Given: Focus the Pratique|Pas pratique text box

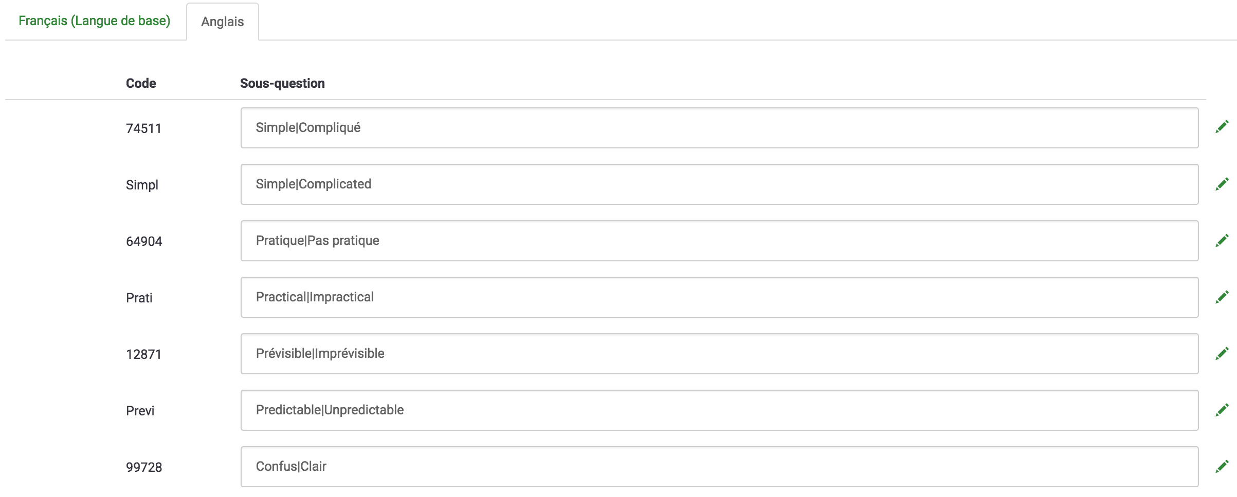Looking at the screenshot, I should [719, 241].
